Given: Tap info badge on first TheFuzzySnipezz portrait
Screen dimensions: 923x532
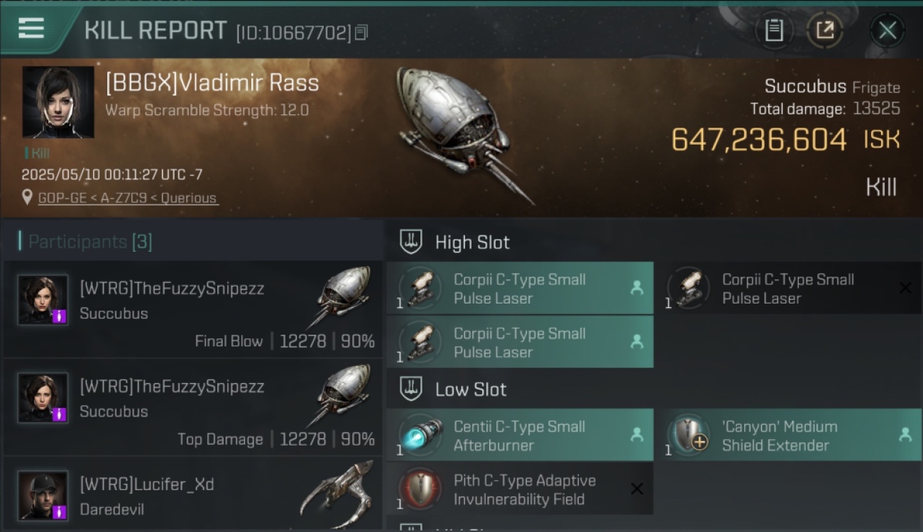Looking at the screenshot, I should [x=60, y=316].
